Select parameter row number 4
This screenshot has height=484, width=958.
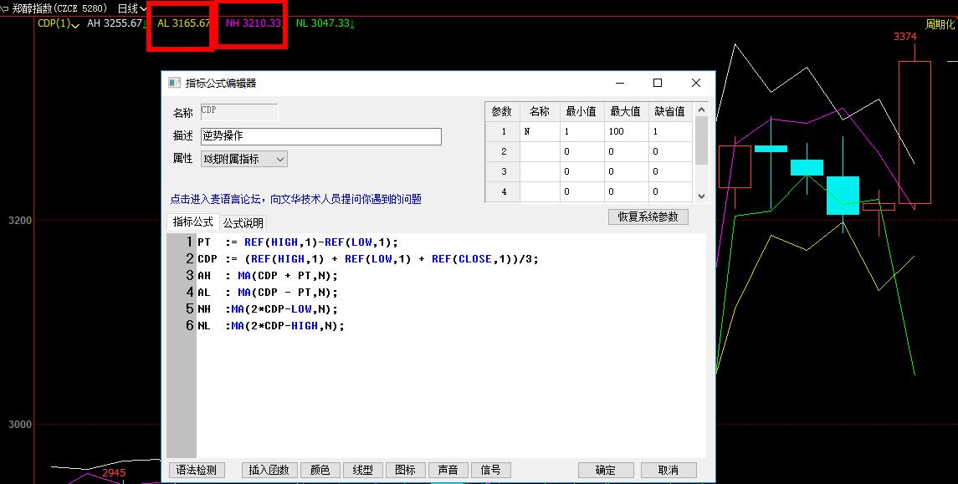click(x=504, y=191)
